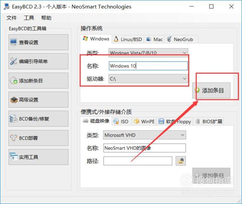Click the windows icon on 实用工具
Viewport: 242px width, 204px height.
[13, 156]
